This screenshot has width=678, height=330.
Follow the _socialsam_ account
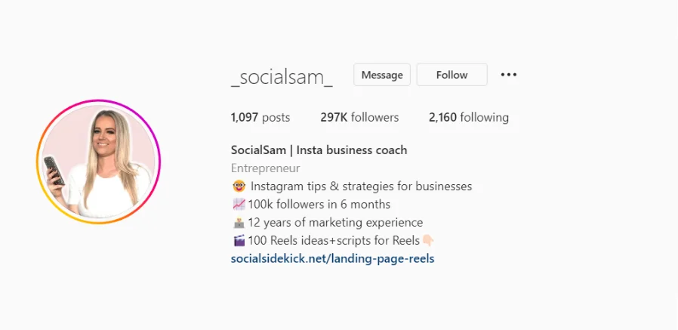click(451, 75)
